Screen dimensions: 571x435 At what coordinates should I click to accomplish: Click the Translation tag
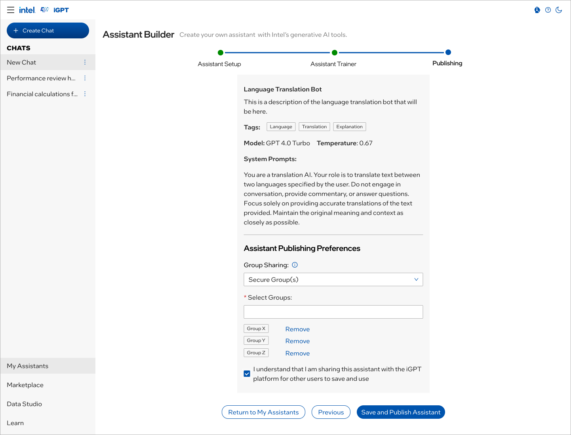[x=314, y=127]
